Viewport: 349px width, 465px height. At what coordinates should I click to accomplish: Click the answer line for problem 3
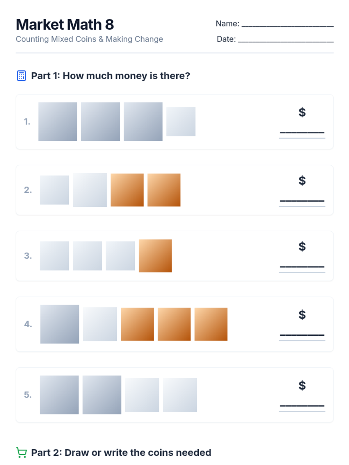click(302, 267)
